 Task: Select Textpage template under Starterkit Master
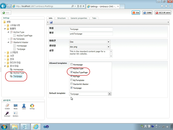21,49
